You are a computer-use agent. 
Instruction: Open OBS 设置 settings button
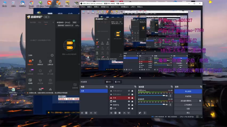[x=188, y=109]
